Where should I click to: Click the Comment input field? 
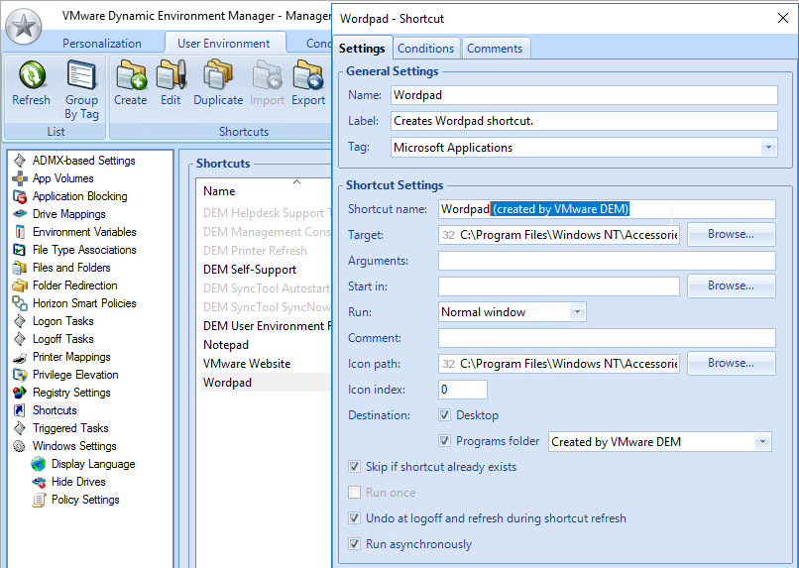pos(607,338)
